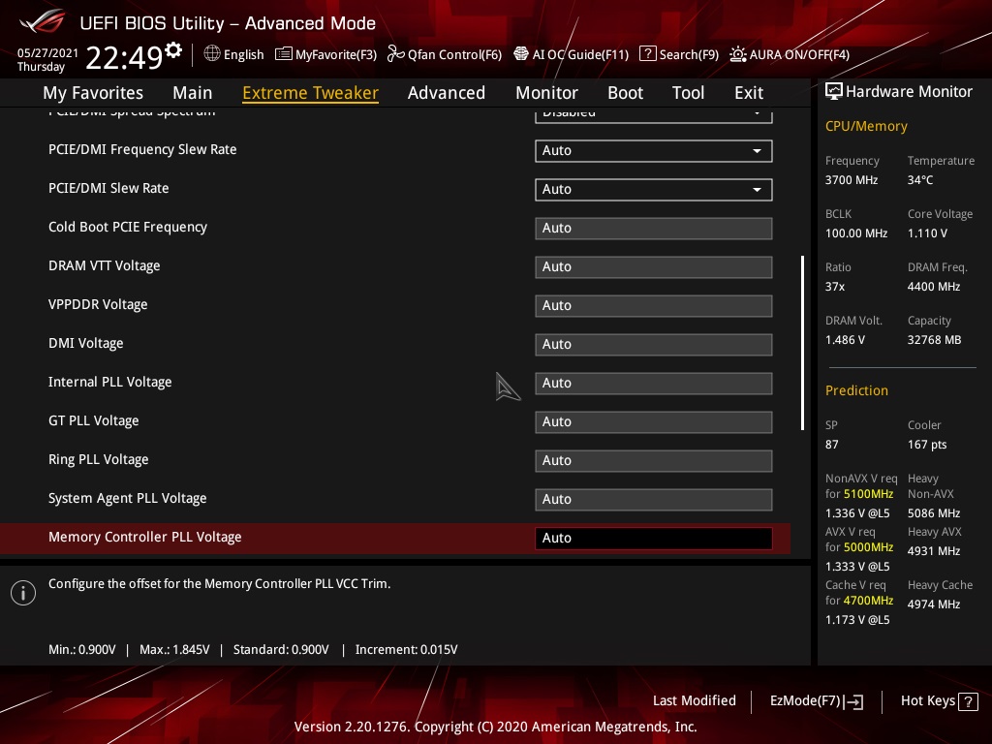Click the 4700MHz cache prediction value
This screenshot has width=992, height=744.
tap(868, 601)
